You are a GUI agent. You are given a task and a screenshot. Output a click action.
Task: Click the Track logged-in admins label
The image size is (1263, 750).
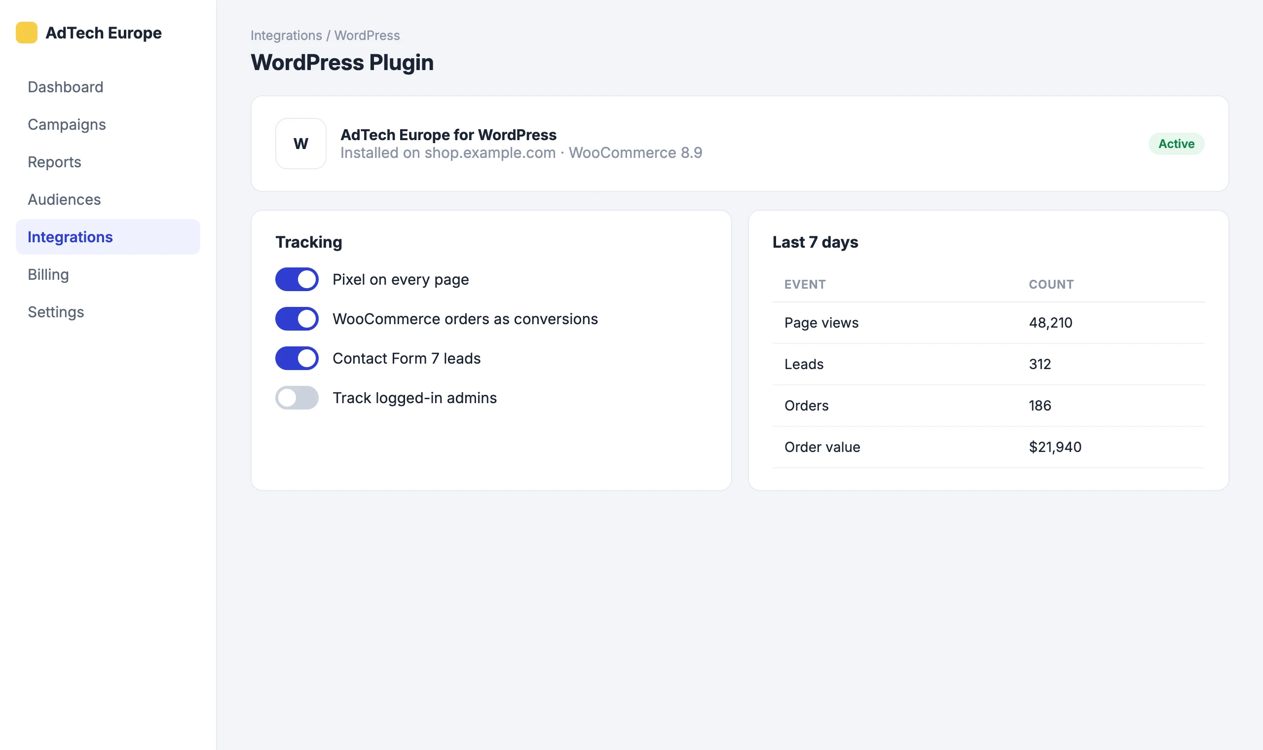click(x=414, y=398)
